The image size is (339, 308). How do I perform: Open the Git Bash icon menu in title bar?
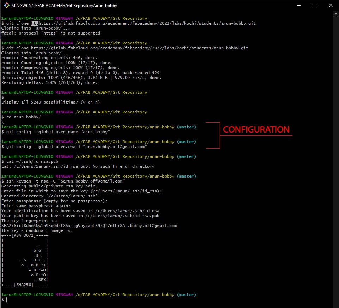pos(6,5)
